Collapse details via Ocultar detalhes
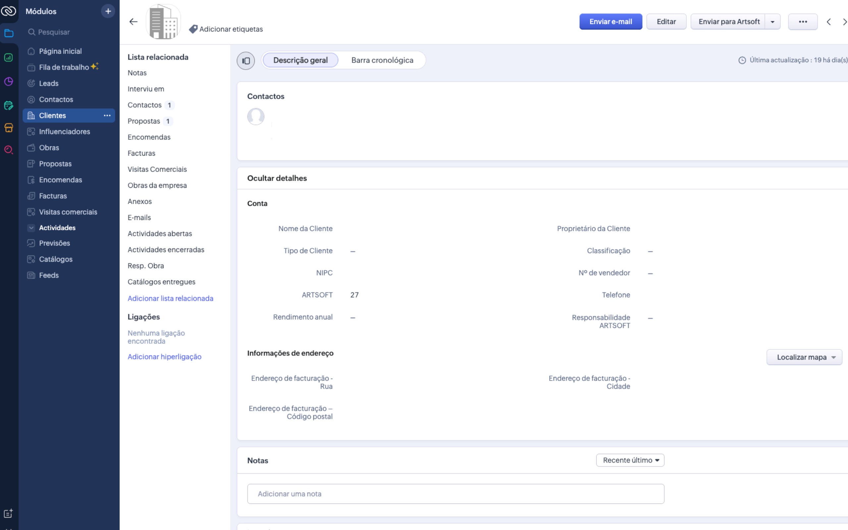The image size is (848, 530). coord(277,178)
